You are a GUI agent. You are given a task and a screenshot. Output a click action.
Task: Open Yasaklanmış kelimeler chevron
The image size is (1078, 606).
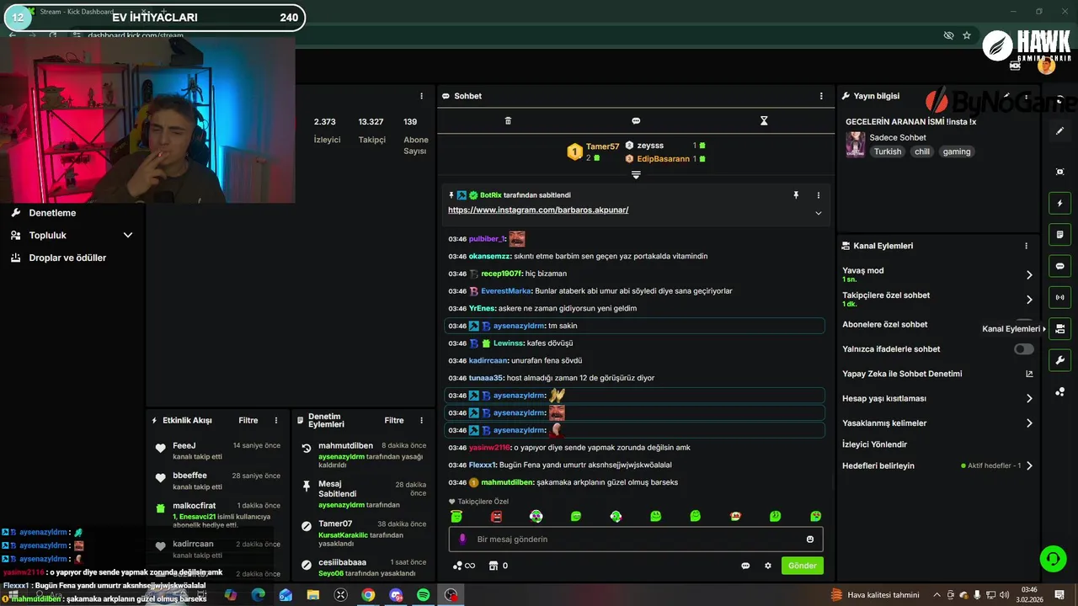pos(1029,423)
